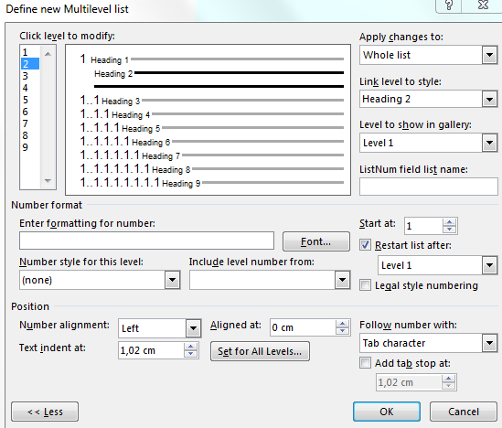Increase the Start at value
Image resolution: width=502 pixels, height=428 pixels.
(450, 222)
